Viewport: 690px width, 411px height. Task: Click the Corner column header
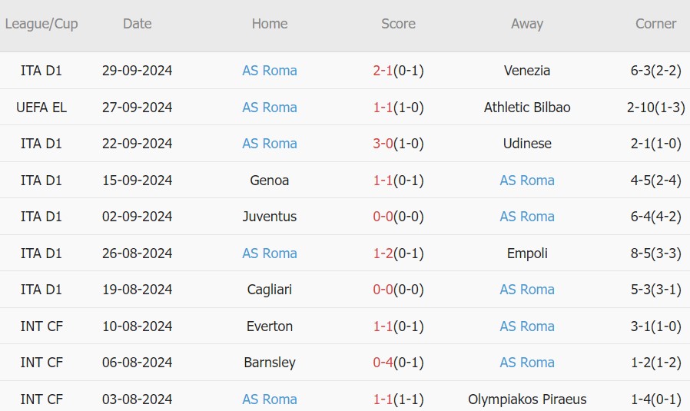click(655, 24)
